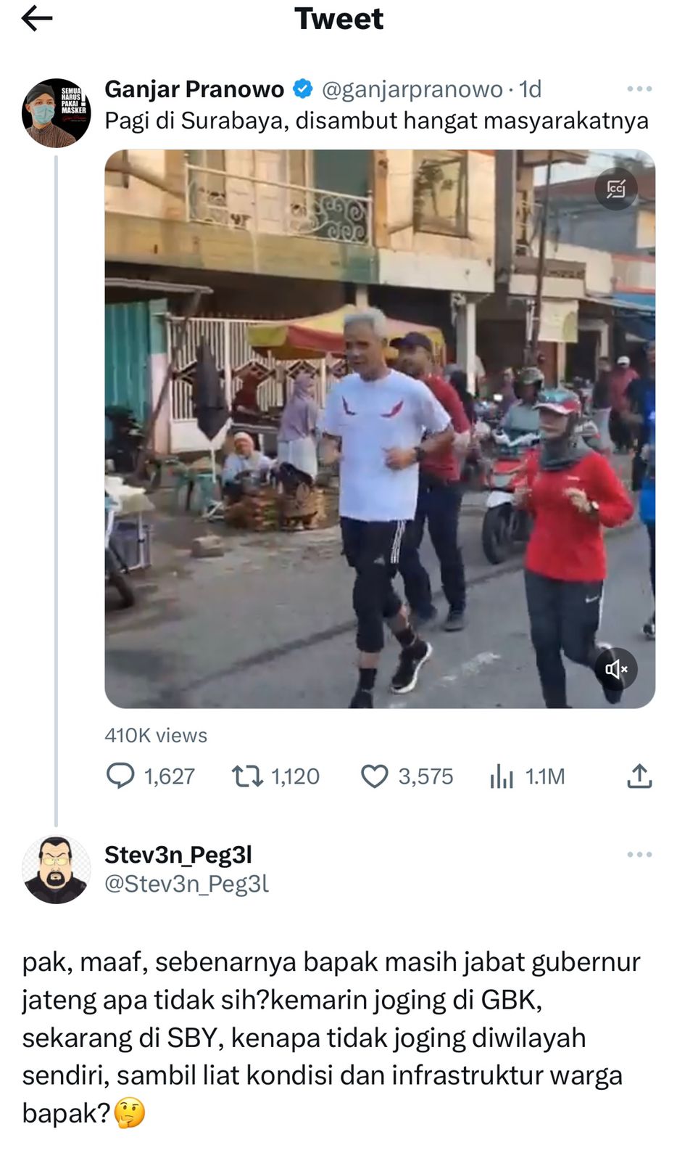Click Ganjar Pranowo display name

pyautogui.click(x=194, y=89)
